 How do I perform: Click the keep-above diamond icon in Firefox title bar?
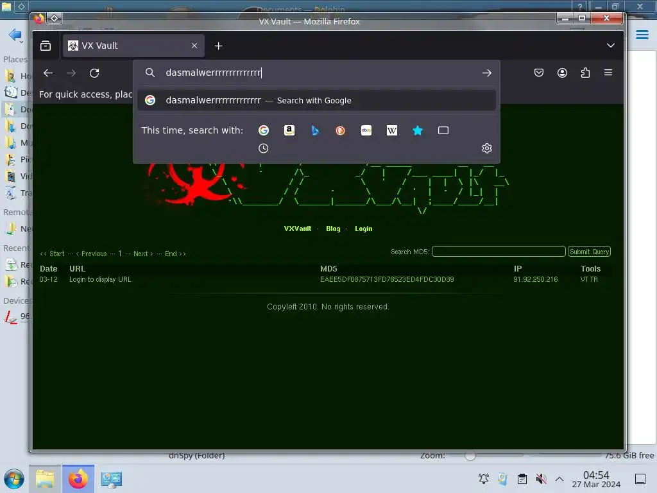click(x=55, y=19)
